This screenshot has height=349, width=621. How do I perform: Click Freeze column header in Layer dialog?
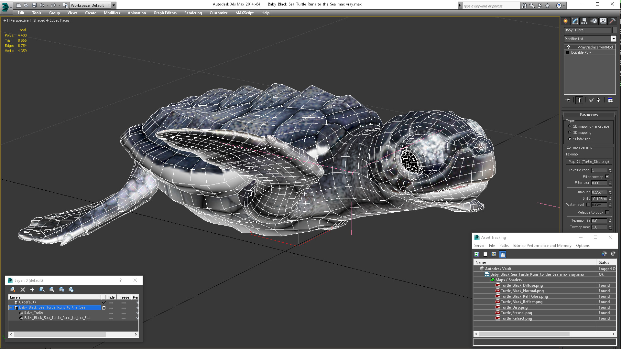pos(124,297)
